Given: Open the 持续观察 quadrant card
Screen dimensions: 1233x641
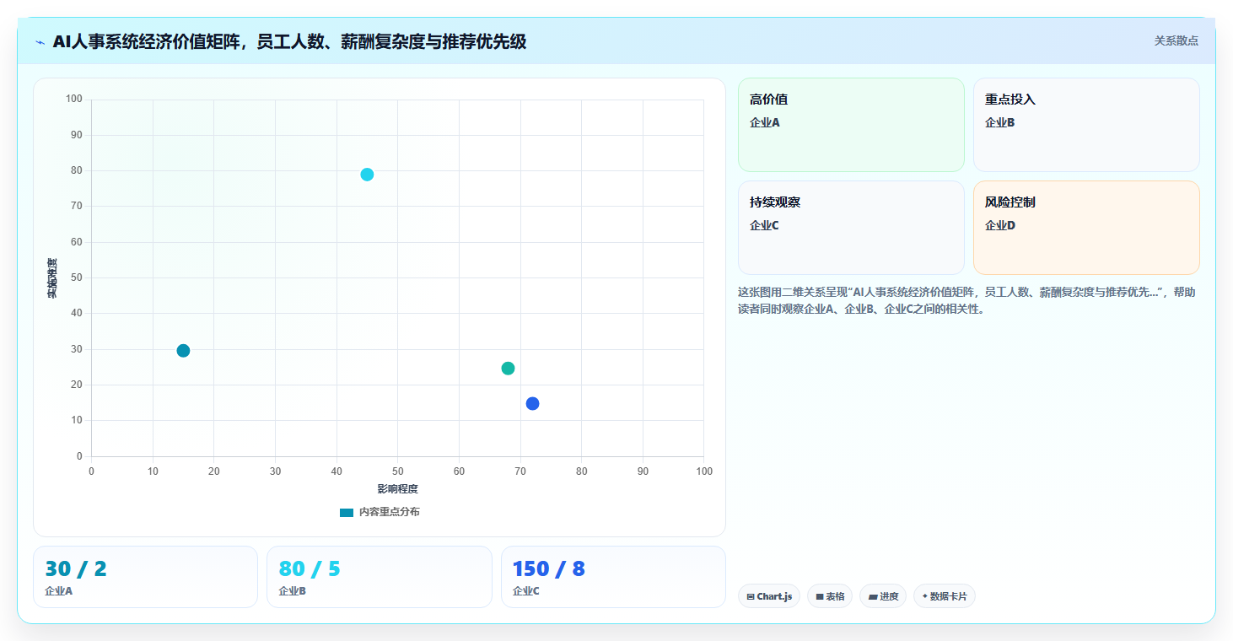Looking at the screenshot, I should click(x=851, y=228).
